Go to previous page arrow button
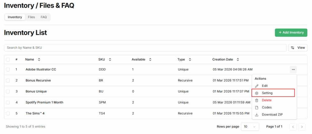 tap(292, 127)
